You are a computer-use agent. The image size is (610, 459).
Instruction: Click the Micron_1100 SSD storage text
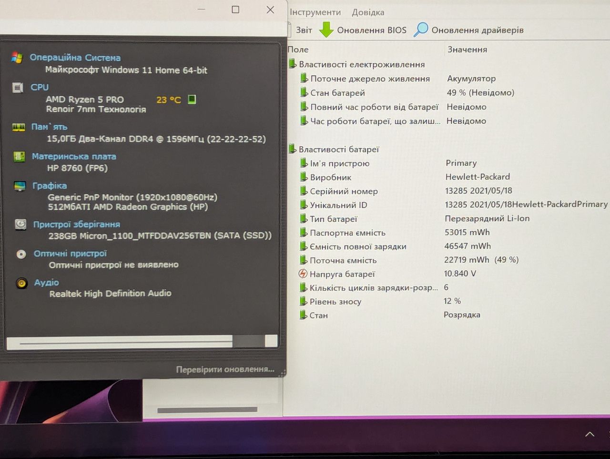(x=160, y=235)
